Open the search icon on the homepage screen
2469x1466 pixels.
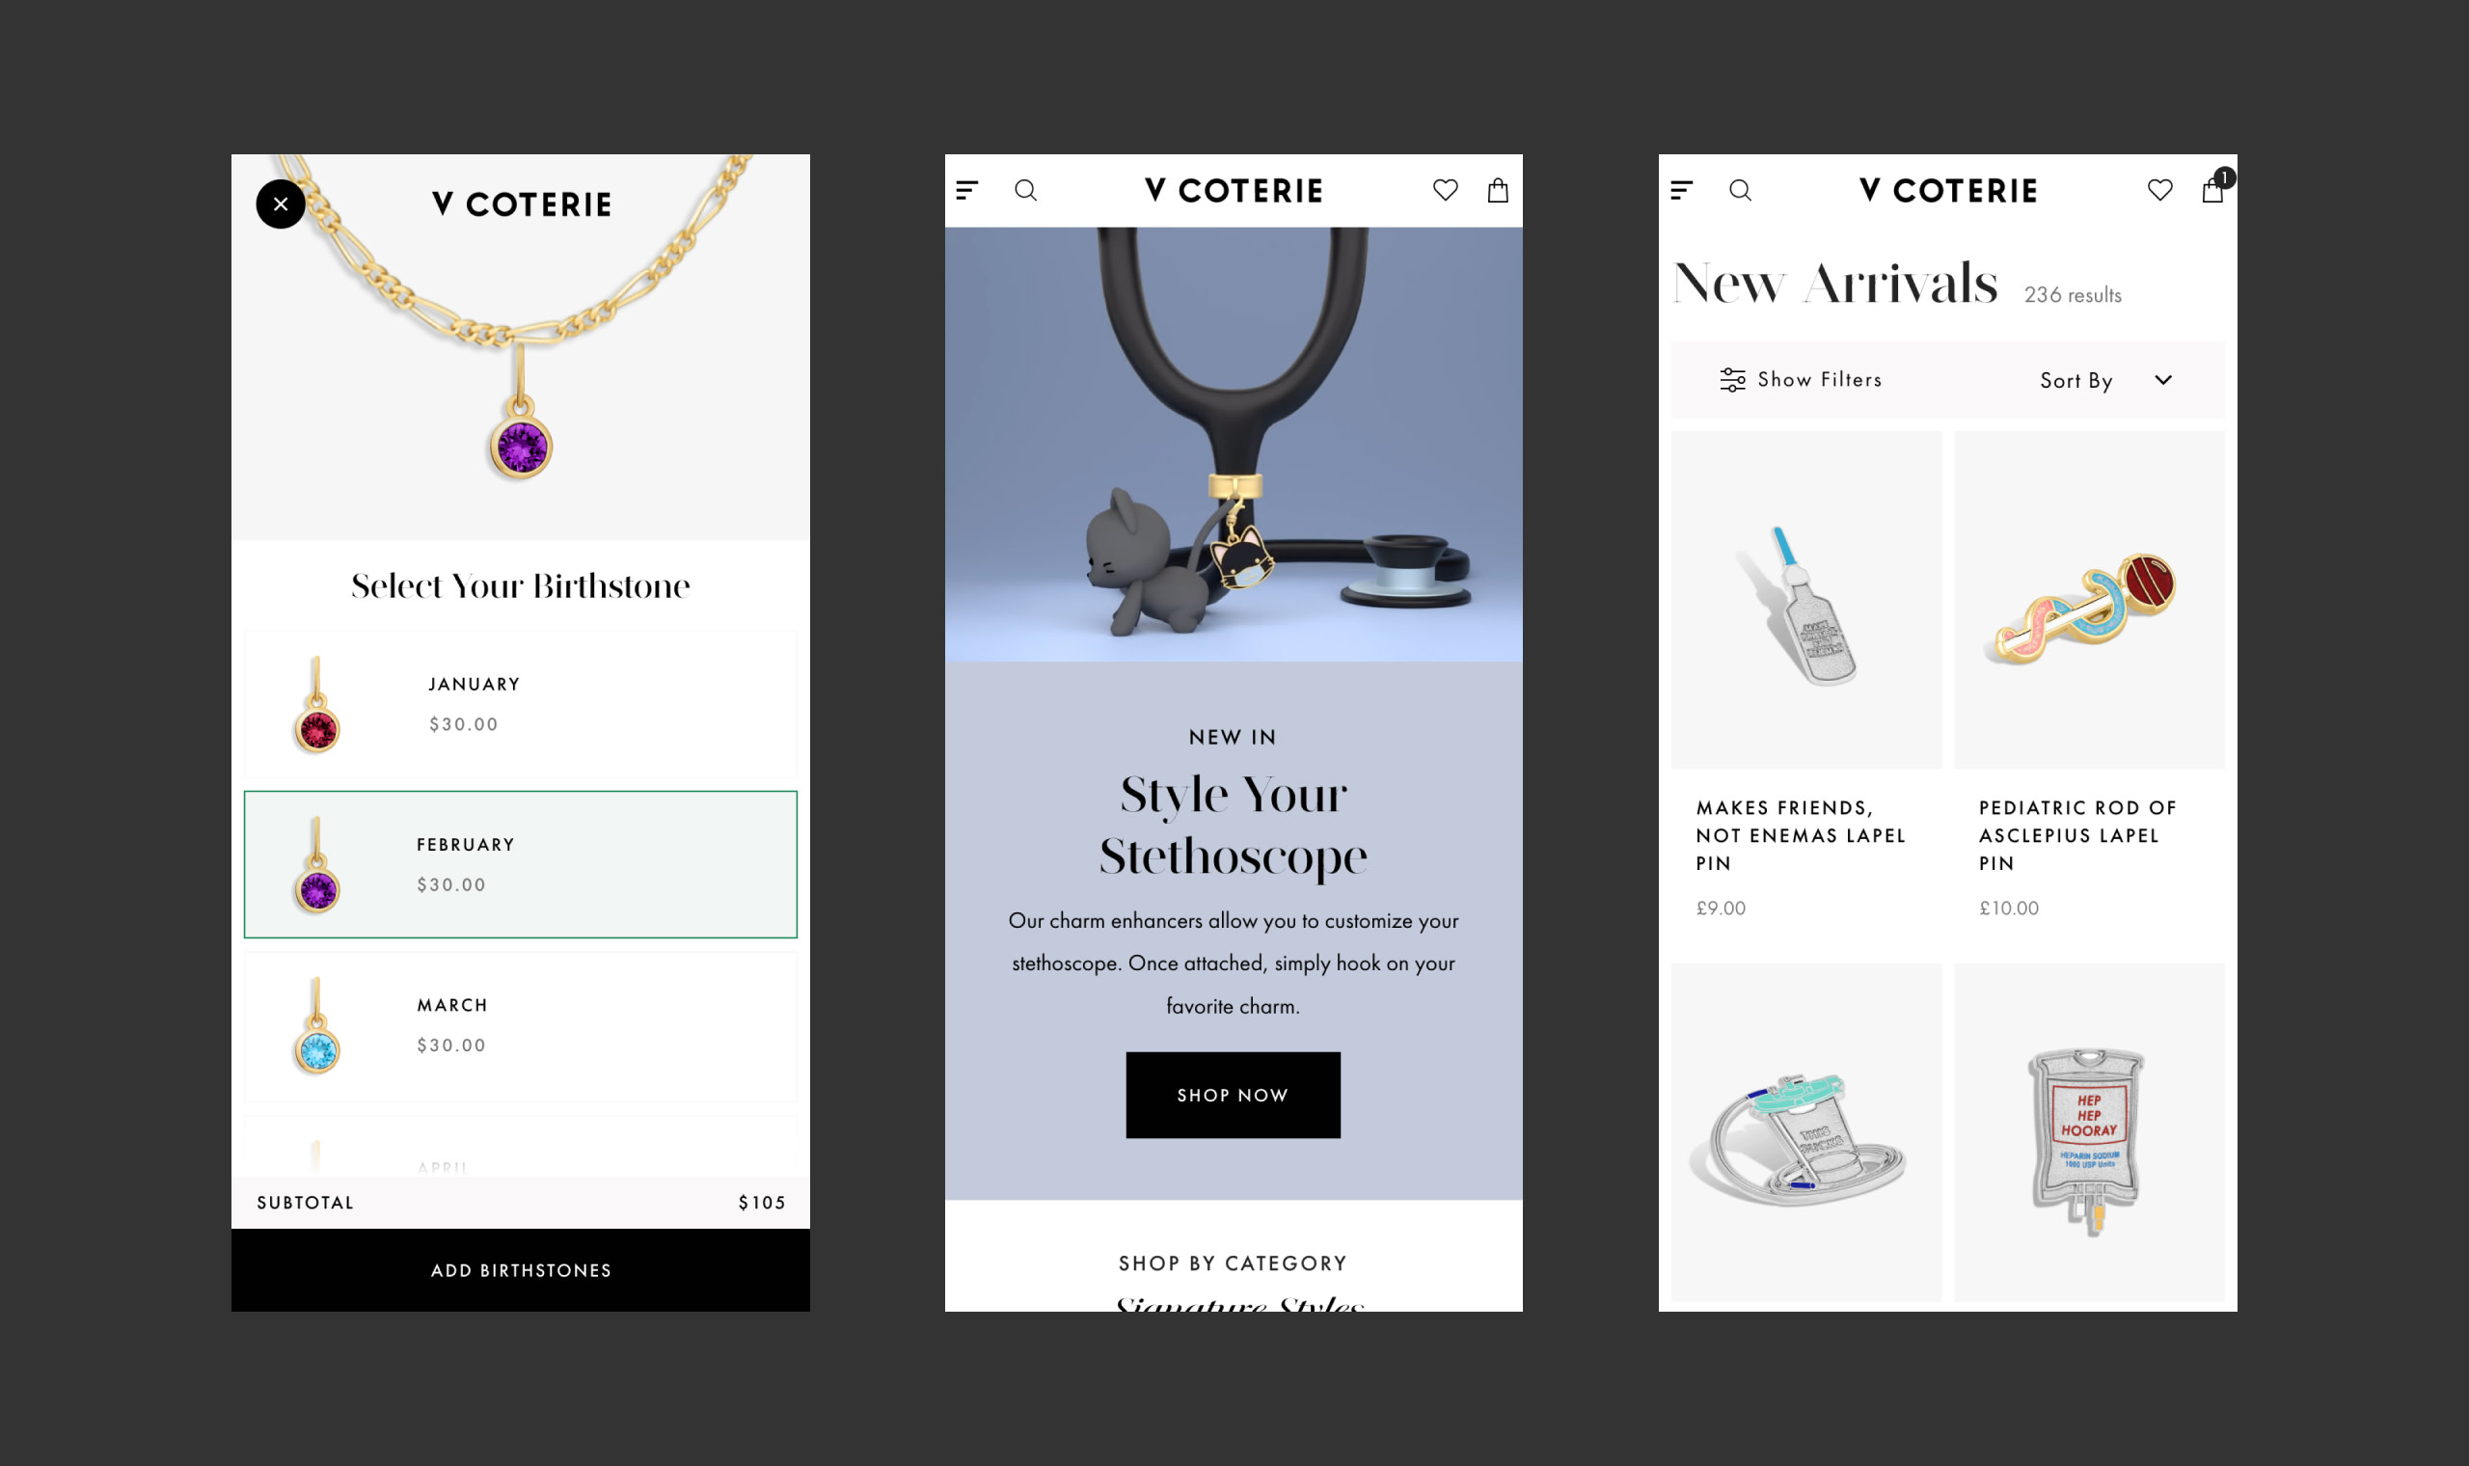1026,191
